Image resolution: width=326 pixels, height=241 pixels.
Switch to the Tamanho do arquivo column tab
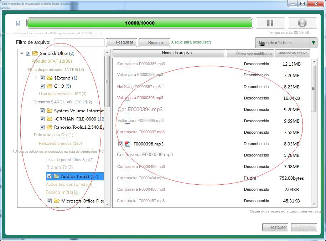tap(292, 53)
